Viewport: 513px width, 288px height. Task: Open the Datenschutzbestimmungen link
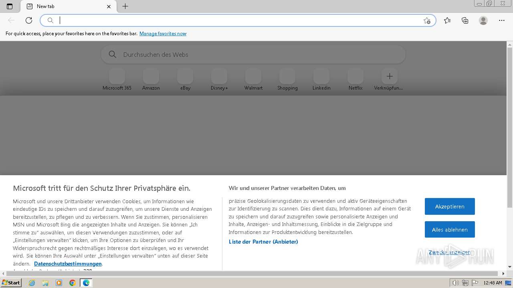tap(68, 264)
